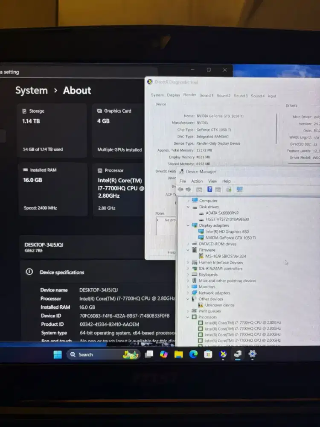Select the Unknown device entry
Image resolution: width=320 pixels, height=427 pixels.
pyautogui.click(x=220, y=305)
